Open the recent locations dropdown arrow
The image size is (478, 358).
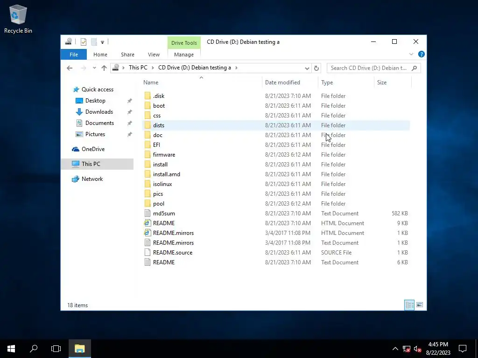(x=94, y=68)
